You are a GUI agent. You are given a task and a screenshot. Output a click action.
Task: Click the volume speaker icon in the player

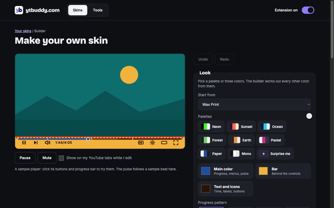[x=47, y=142]
